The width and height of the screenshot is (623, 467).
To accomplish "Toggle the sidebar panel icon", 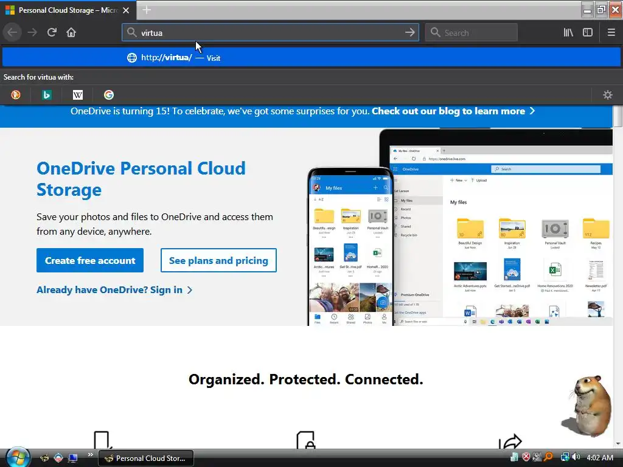I will pos(588,33).
